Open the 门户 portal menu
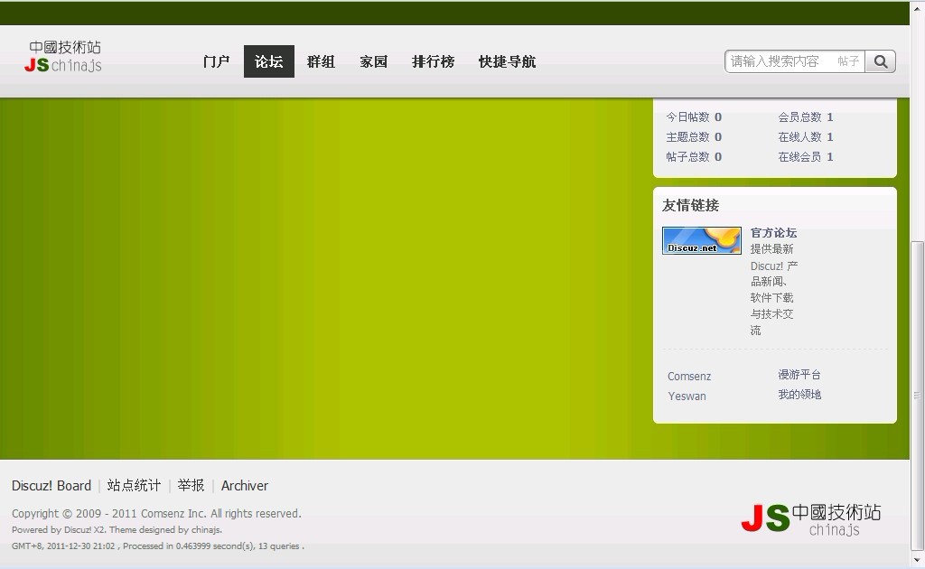 [x=216, y=61]
